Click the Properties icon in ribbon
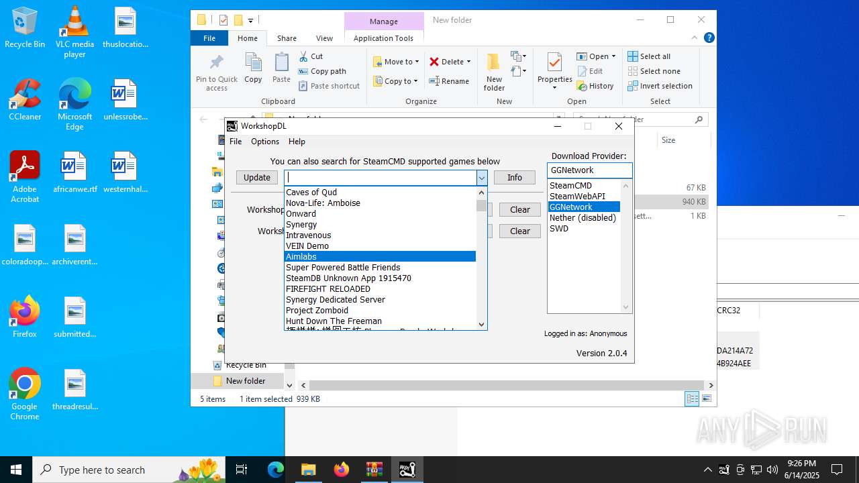This screenshot has width=859, height=483. (554, 62)
